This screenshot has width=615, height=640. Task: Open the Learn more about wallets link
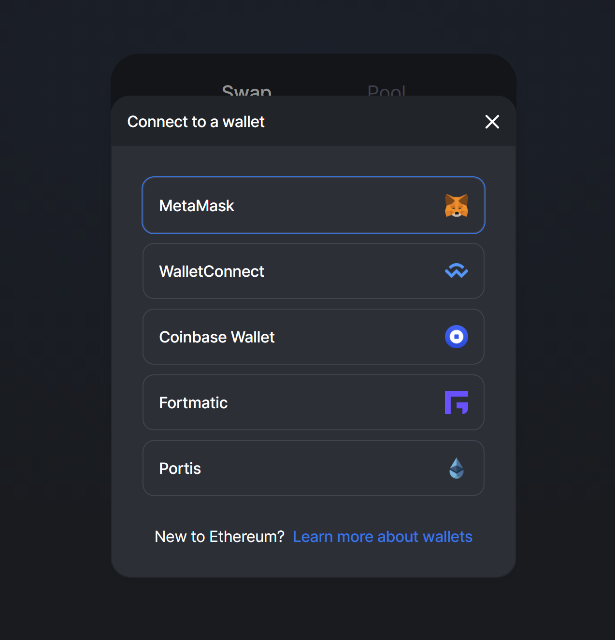click(383, 537)
